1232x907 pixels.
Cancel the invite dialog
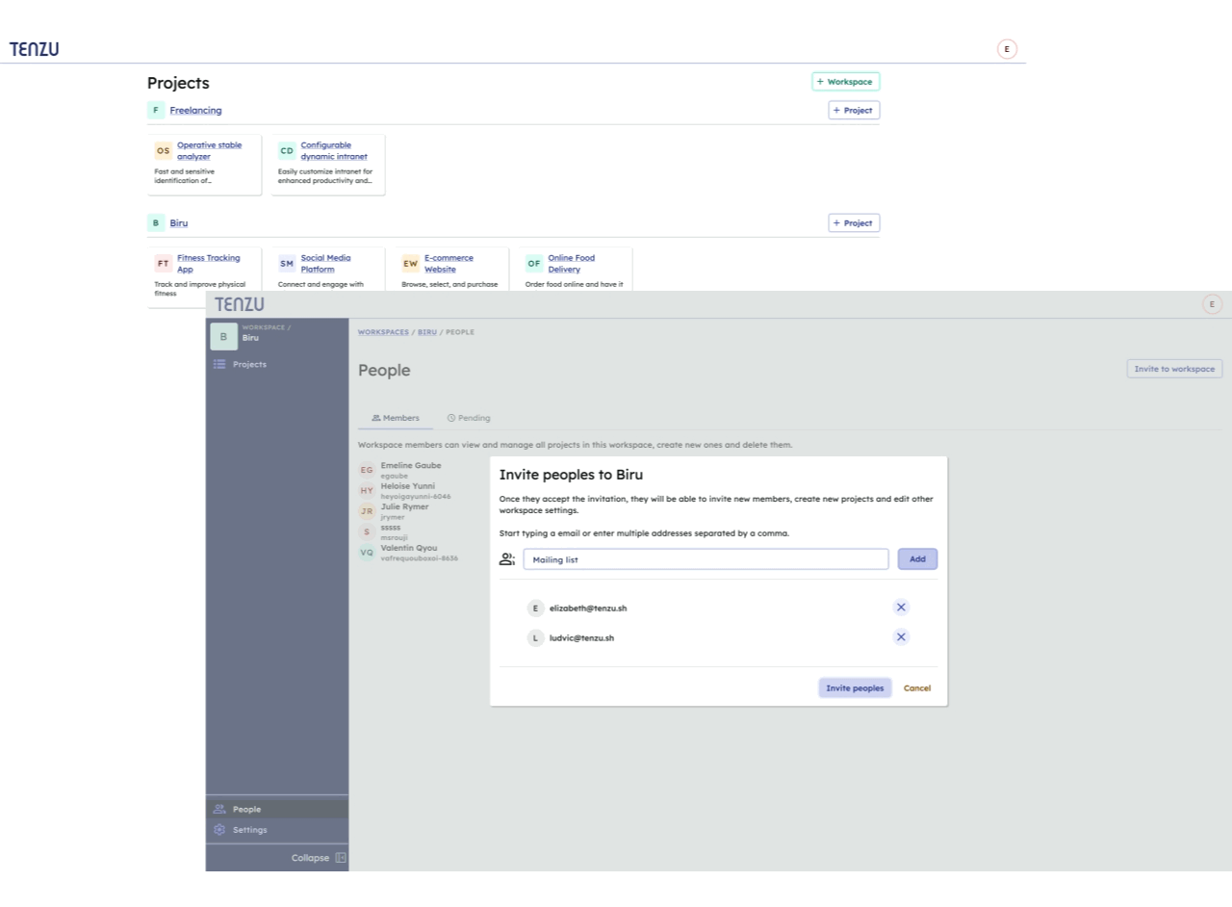click(x=916, y=687)
